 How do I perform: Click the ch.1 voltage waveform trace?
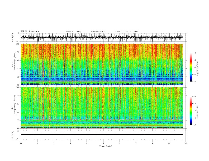tap(102, 37)
